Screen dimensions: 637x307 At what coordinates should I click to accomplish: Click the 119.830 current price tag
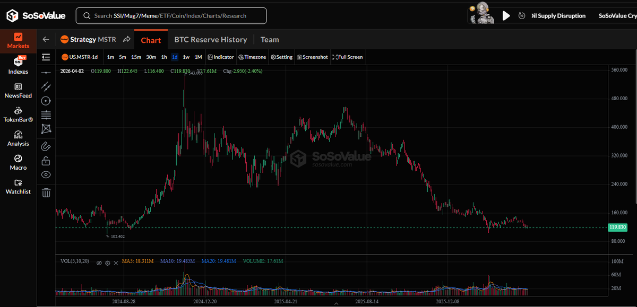(x=618, y=227)
